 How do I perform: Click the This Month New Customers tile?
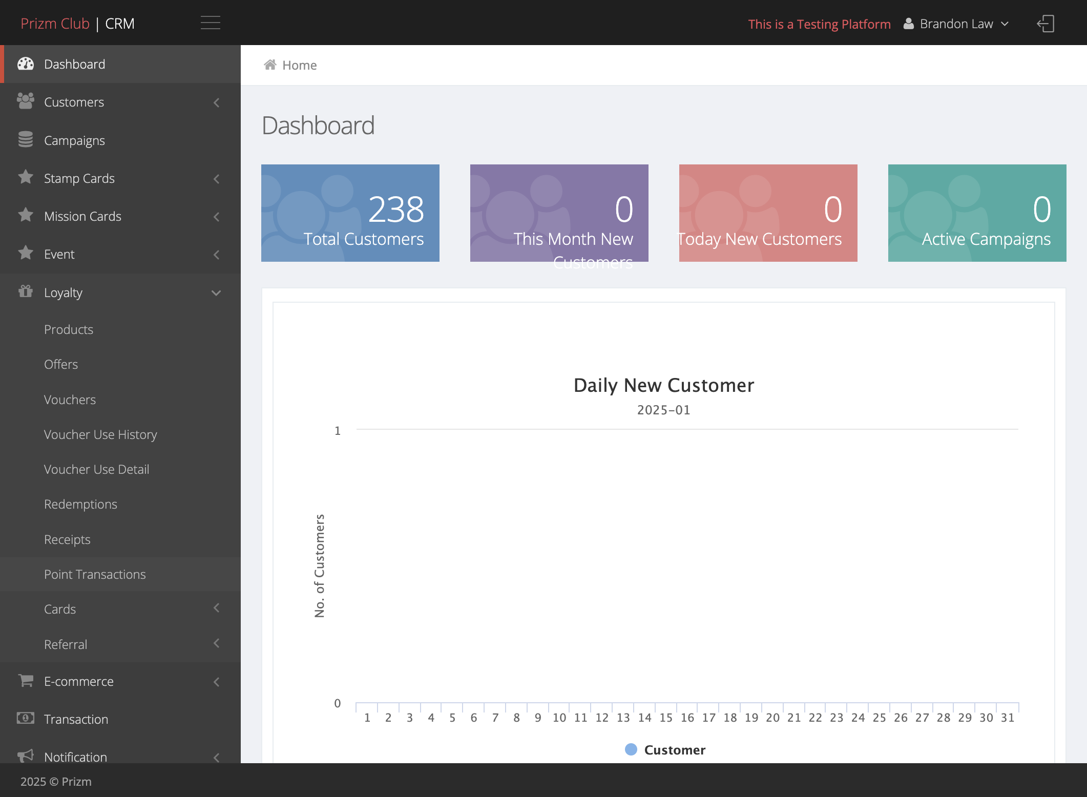point(559,213)
